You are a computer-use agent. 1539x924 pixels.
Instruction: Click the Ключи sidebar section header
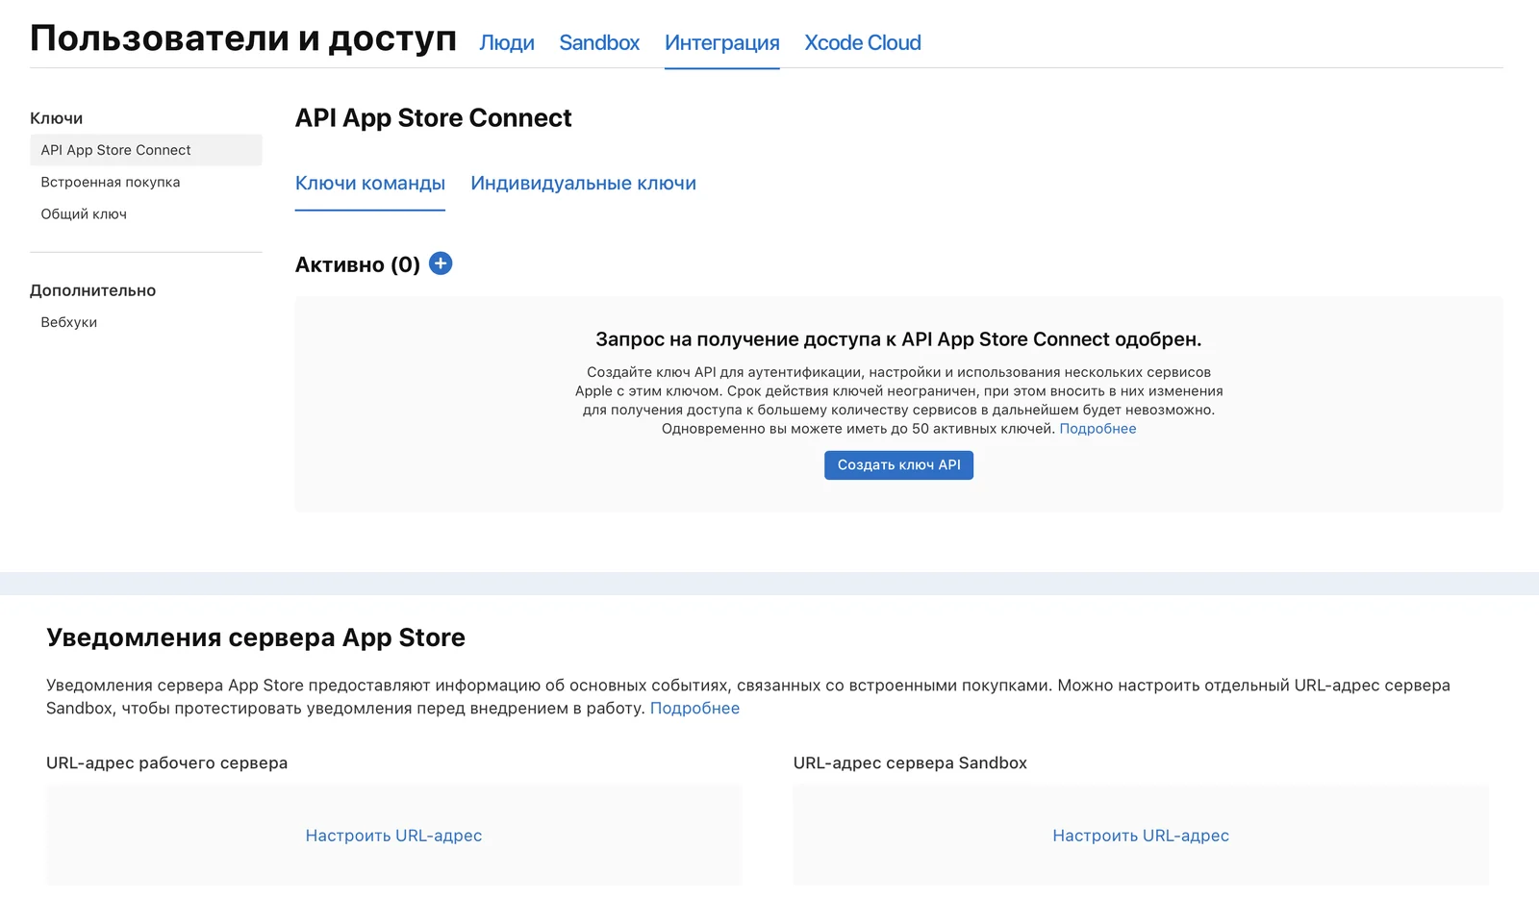click(57, 118)
